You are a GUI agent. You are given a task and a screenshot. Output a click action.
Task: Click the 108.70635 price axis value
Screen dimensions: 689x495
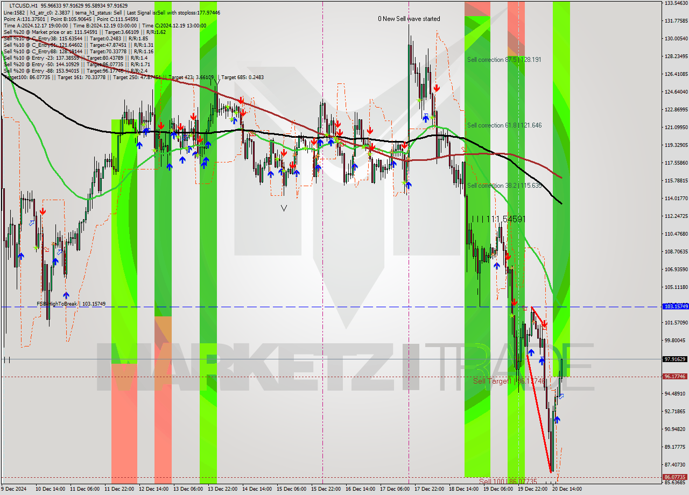(x=676, y=251)
